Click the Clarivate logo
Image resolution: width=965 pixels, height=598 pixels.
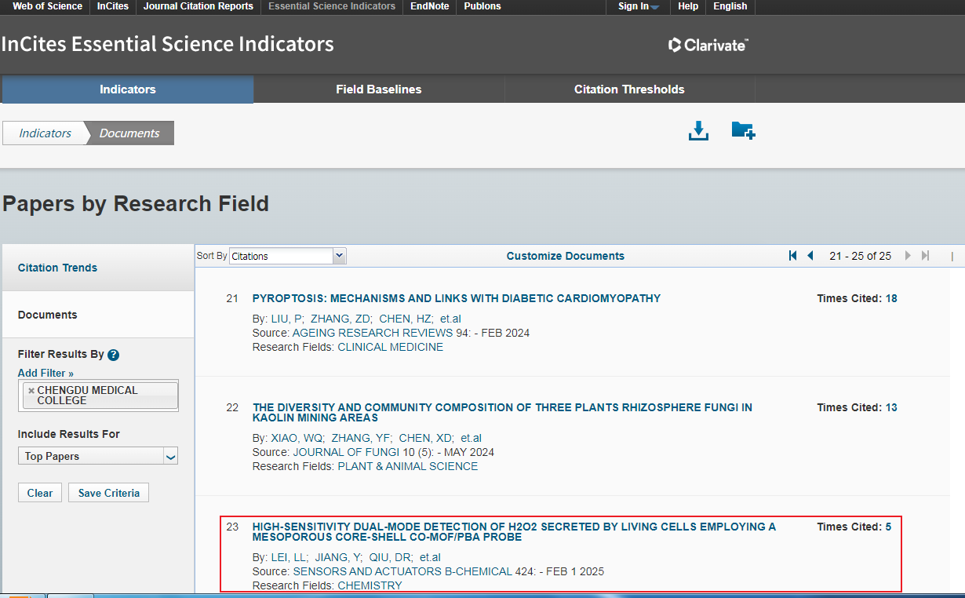[708, 45]
